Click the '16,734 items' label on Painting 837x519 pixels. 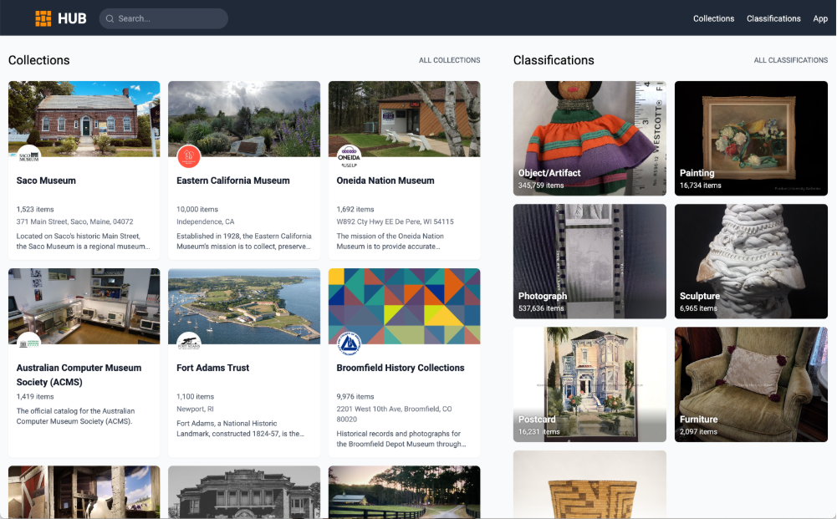(701, 185)
